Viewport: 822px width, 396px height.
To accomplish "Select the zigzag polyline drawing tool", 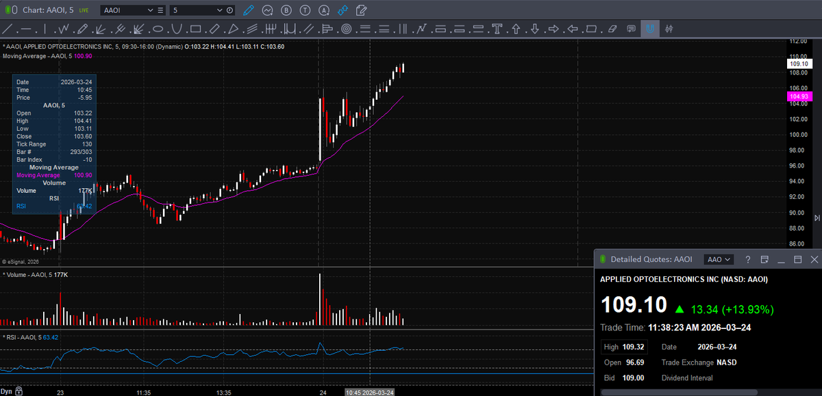I will pos(64,29).
